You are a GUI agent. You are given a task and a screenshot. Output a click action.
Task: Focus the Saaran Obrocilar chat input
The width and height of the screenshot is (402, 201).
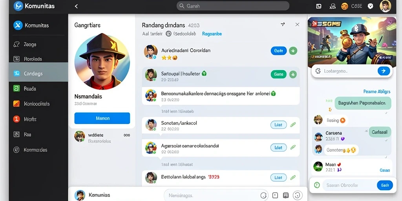(x=349, y=185)
